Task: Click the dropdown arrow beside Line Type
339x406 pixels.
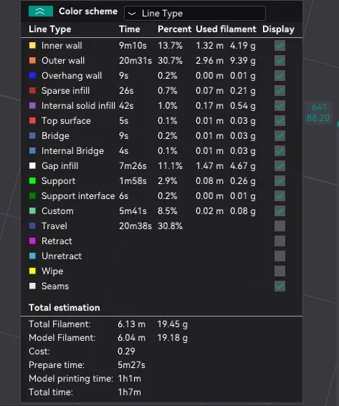Action: [x=132, y=14]
